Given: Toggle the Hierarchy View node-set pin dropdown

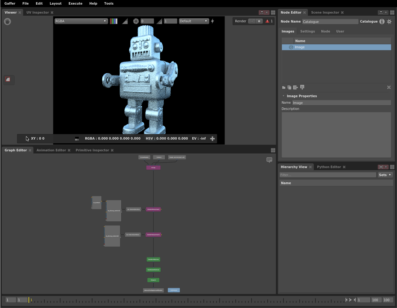Looking at the screenshot, I should 383,167.
